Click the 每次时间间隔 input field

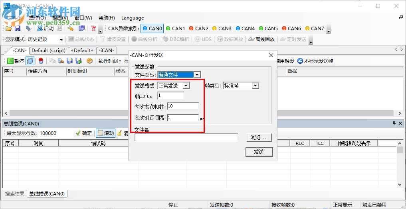[x=183, y=118]
